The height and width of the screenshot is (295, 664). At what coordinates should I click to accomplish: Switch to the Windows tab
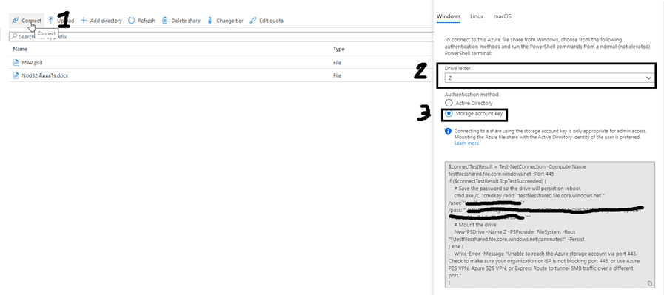coord(449,16)
